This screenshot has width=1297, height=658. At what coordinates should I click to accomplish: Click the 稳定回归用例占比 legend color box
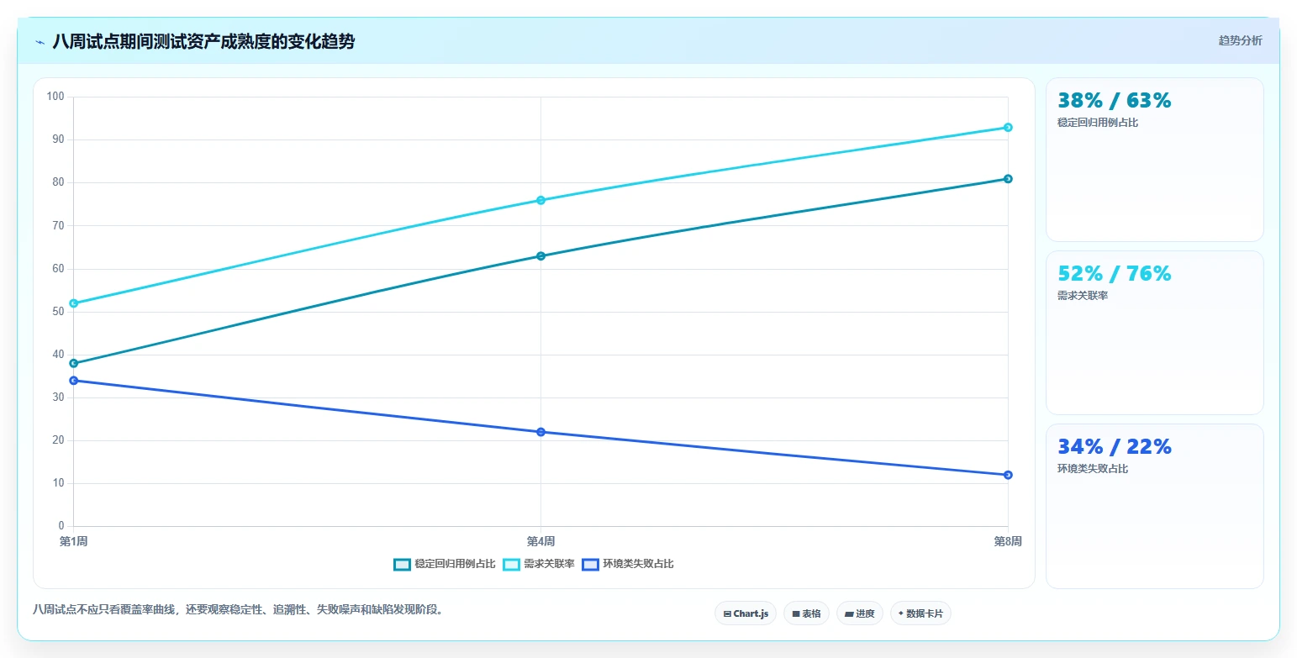pyautogui.click(x=402, y=564)
